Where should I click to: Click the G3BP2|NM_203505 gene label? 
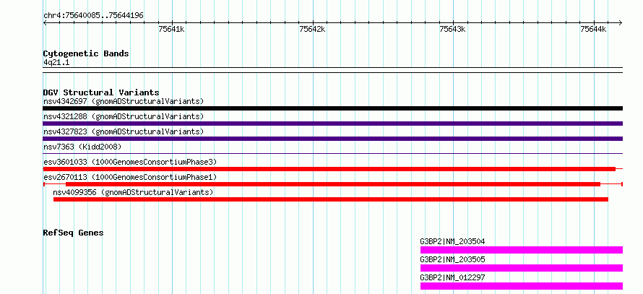[x=453, y=259]
